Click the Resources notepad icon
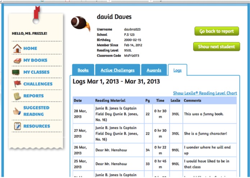250x178 pixels. [x=17, y=126]
